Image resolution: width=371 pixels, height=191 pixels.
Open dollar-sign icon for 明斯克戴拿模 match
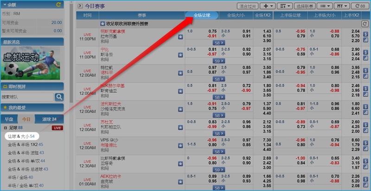click(x=365, y=34)
